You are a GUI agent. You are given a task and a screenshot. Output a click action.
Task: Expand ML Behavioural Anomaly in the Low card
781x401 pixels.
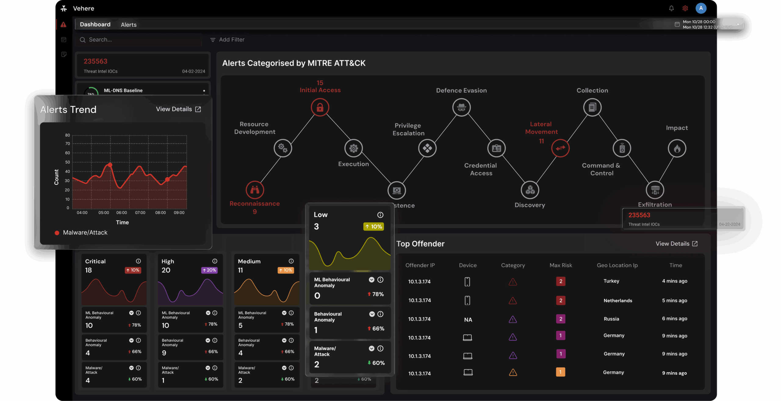click(372, 280)
